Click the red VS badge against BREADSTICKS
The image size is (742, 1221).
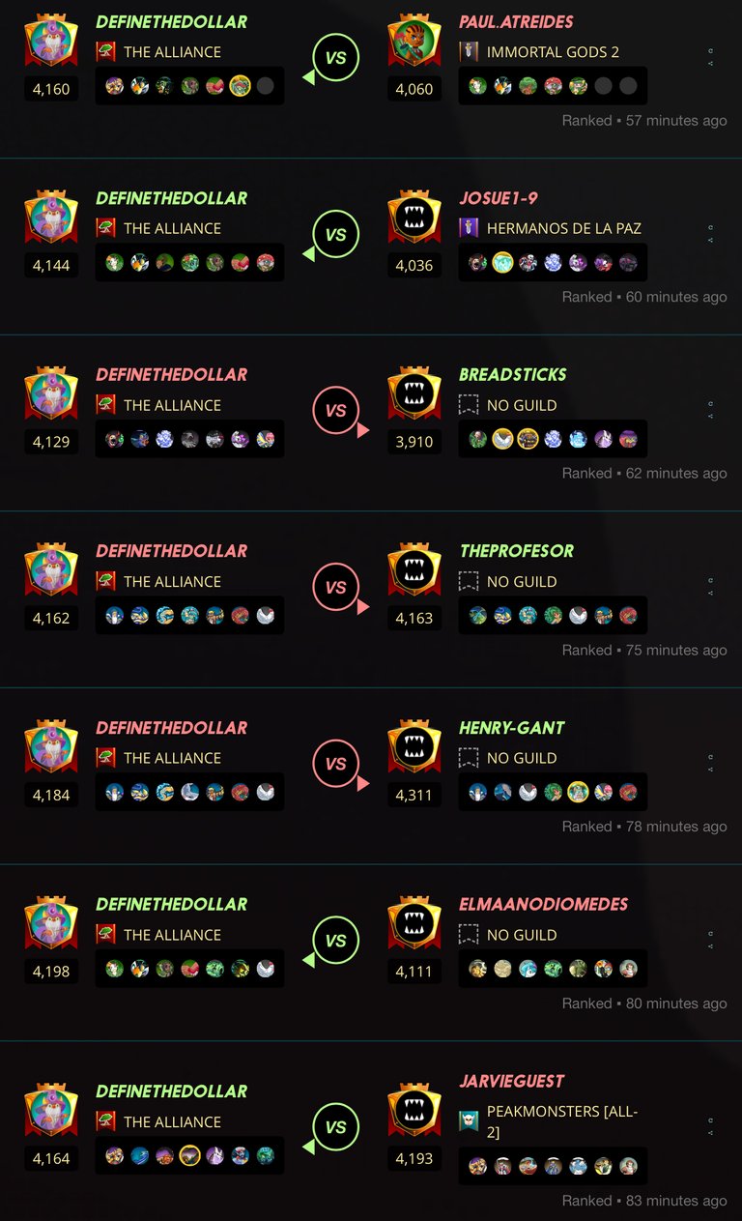335,411
